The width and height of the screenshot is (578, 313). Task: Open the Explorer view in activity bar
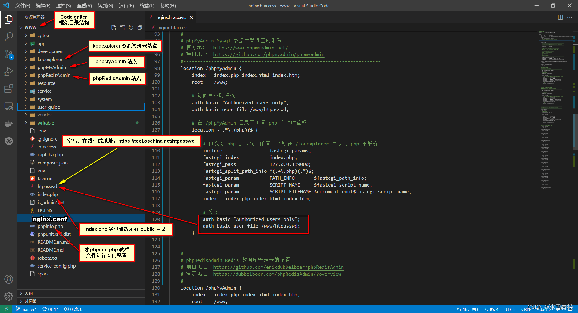point(9,20)
